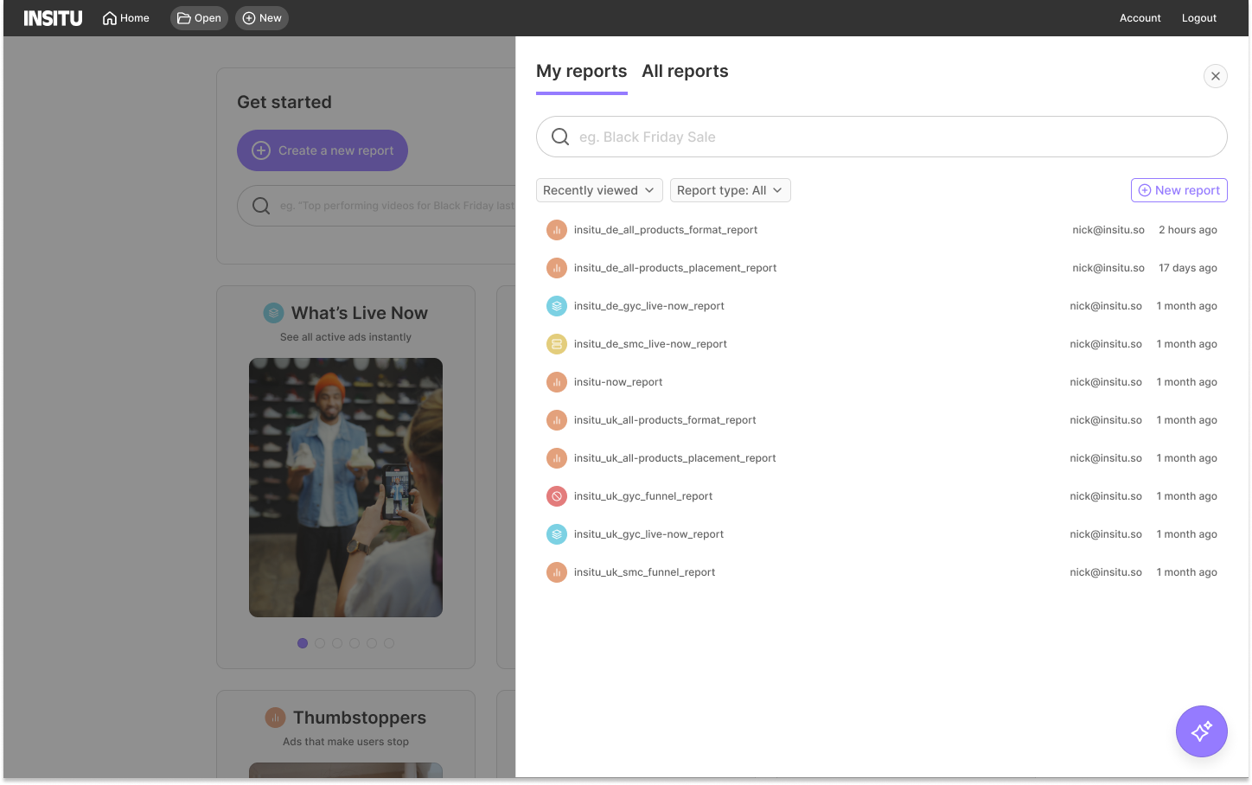Viewport: 1252px width, 785px height.
Task: Open the Account page
Action: (x=1140, y=18)
